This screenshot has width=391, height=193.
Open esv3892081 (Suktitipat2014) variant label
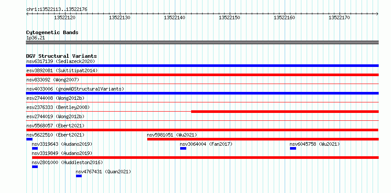(62, 70)
